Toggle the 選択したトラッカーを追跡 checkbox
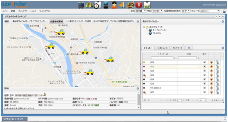Screen dimensions: 228x122 [67, 21]
